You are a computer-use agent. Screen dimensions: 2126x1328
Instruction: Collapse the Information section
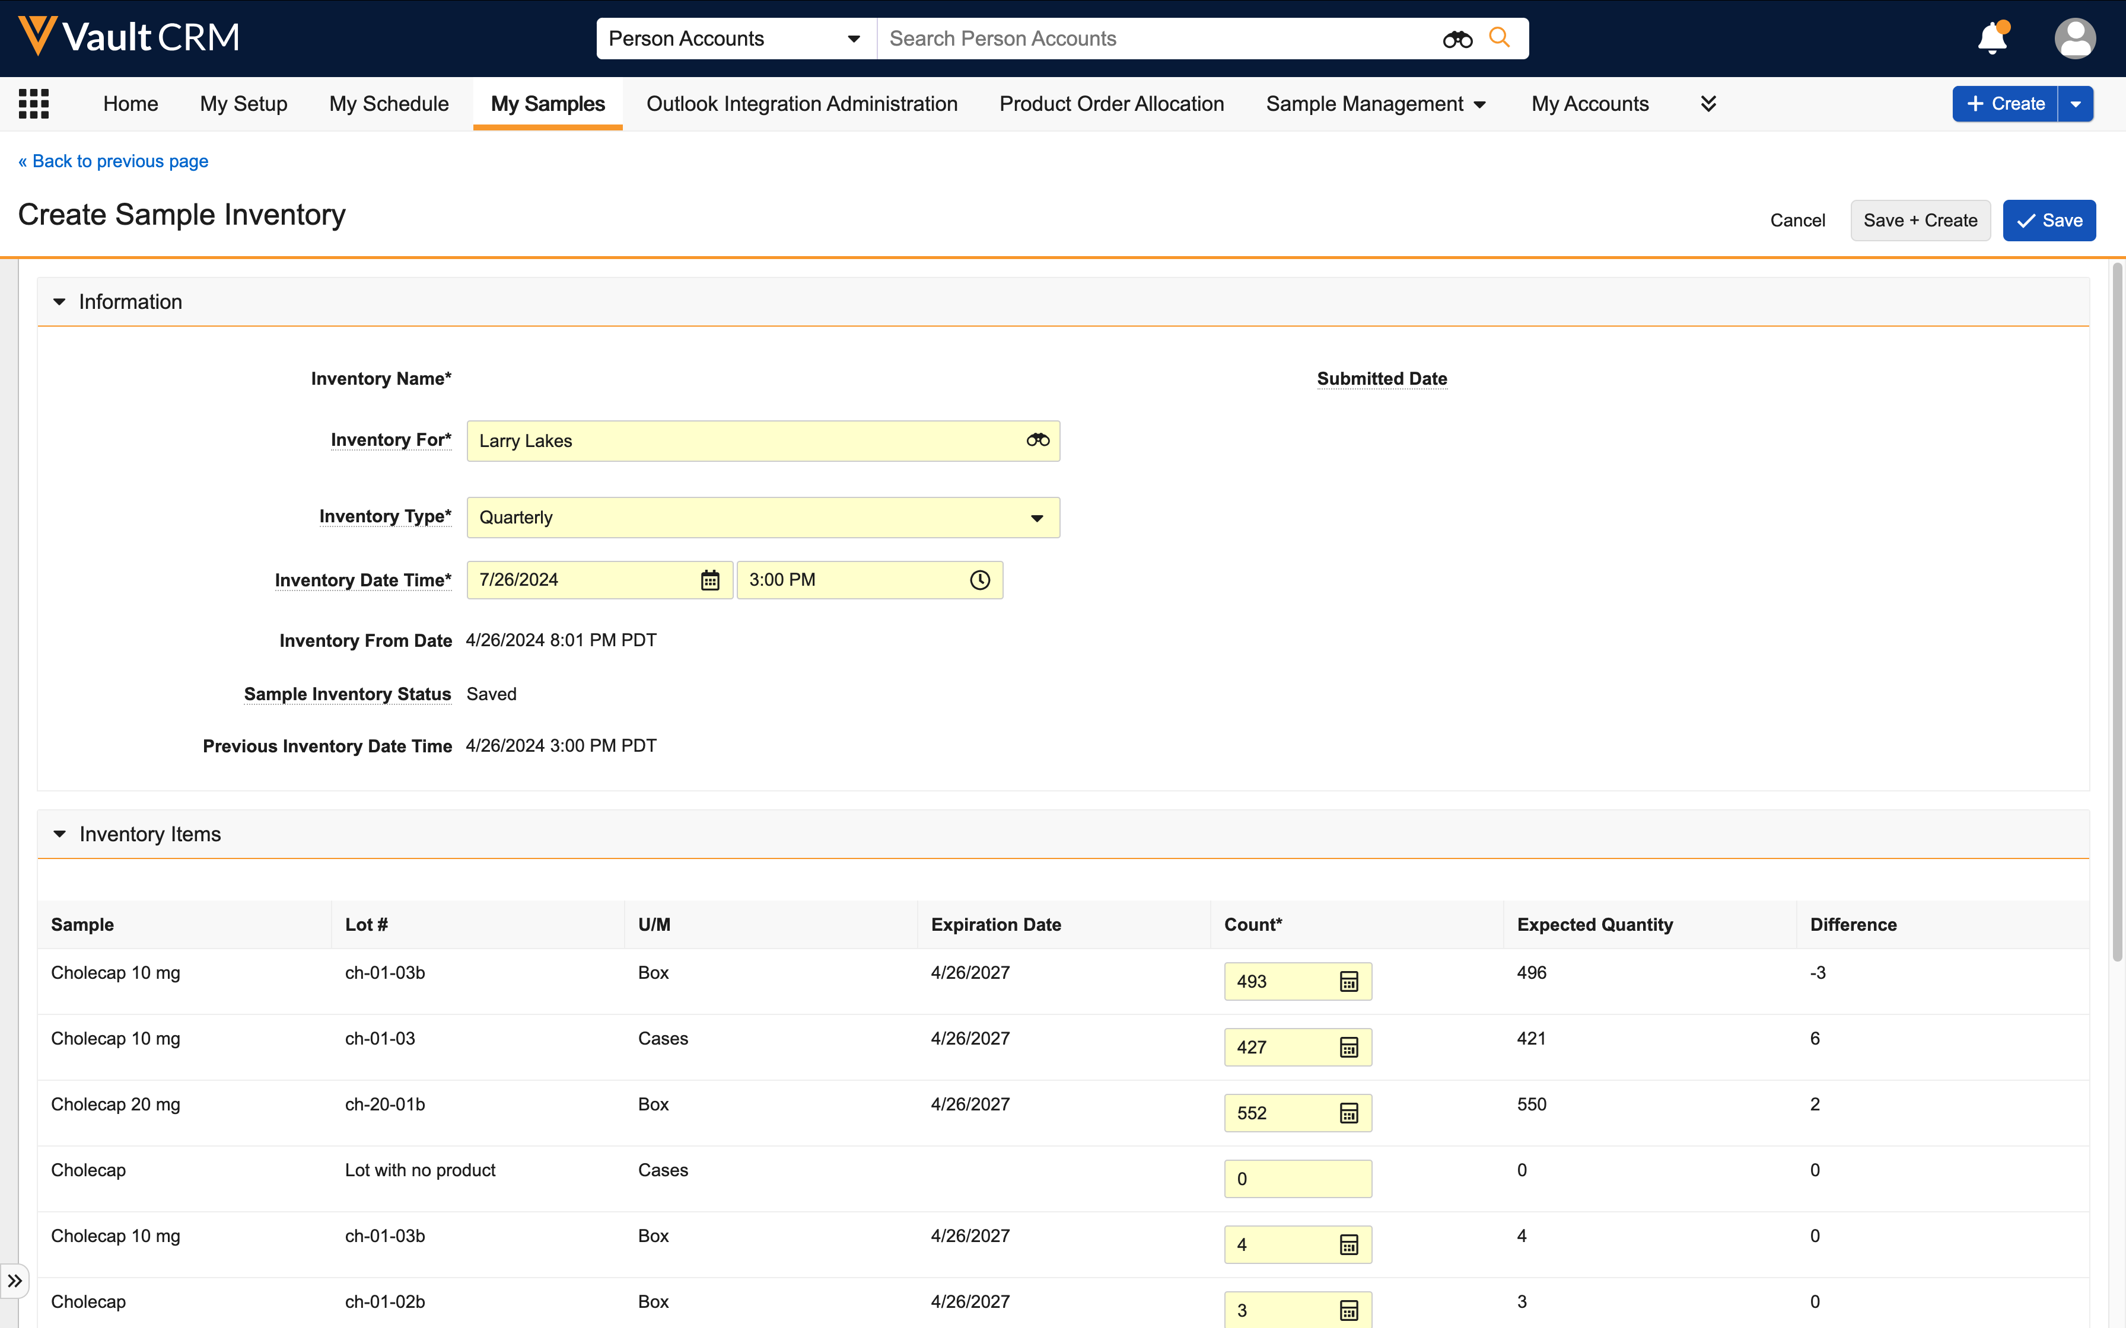59,301
